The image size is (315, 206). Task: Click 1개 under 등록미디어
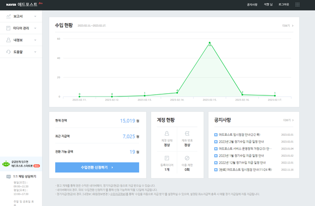point(167,170)
